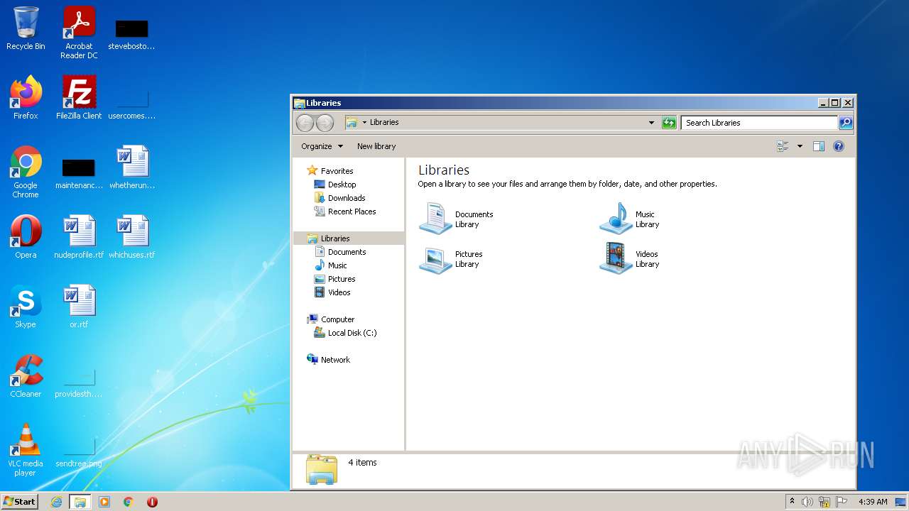The image size is (909, 511).
Task: Launch Acrobat Reader DC shortcut
Action: coord(79,33)
